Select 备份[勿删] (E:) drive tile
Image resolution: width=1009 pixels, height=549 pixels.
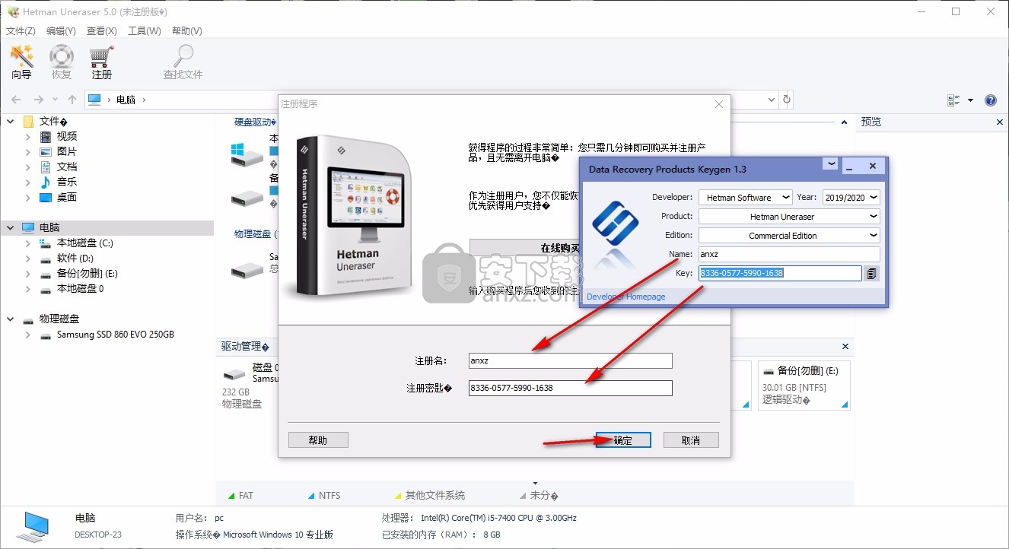[804, 386]
